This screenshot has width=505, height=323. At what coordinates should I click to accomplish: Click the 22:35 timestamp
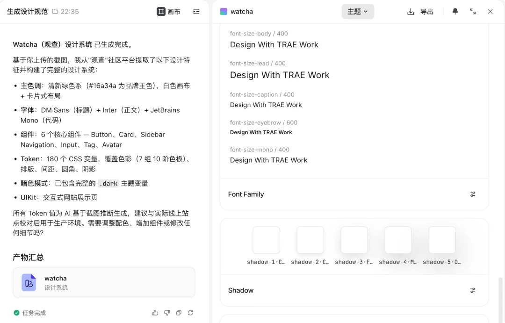coord(70,12)
